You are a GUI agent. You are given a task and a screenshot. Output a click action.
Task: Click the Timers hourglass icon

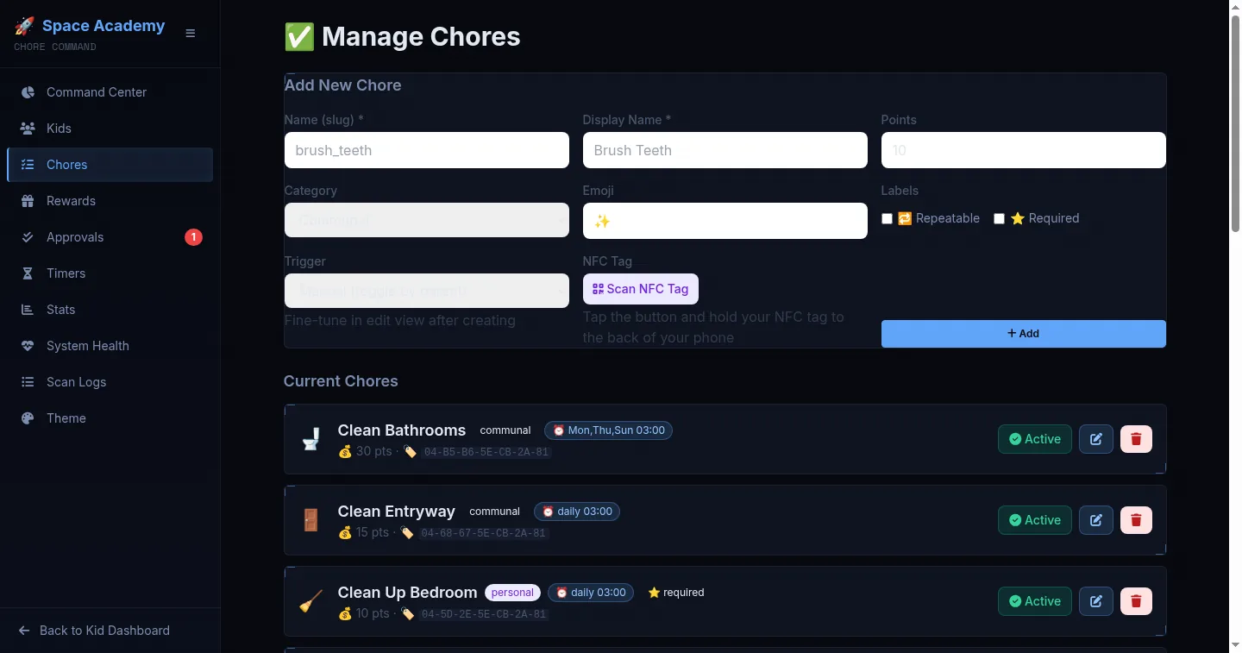[28, 273]
